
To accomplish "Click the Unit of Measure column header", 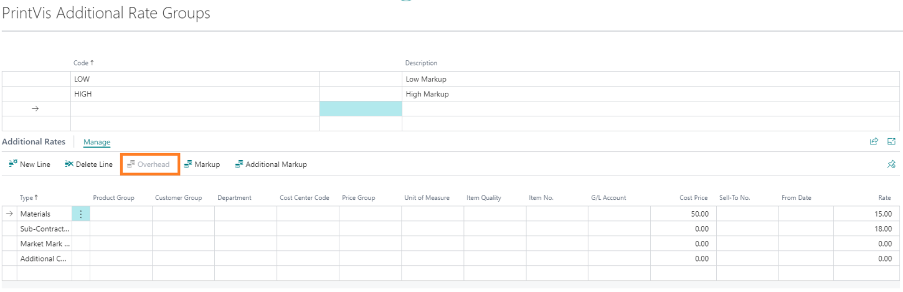I will (x=427, y=198).
